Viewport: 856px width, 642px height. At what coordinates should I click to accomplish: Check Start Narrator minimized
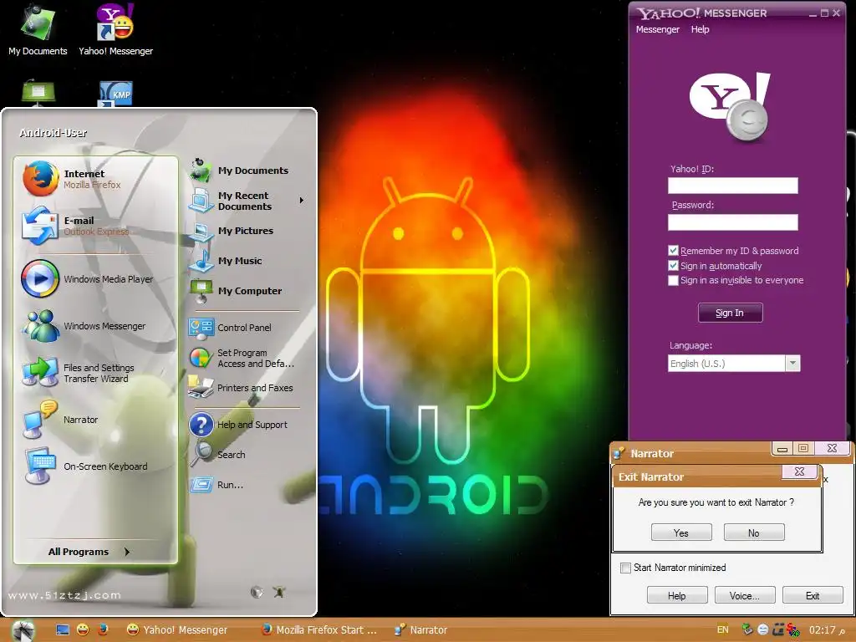[625, 568]
